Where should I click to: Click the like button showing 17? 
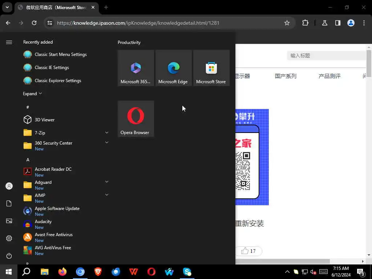(249, 251)
